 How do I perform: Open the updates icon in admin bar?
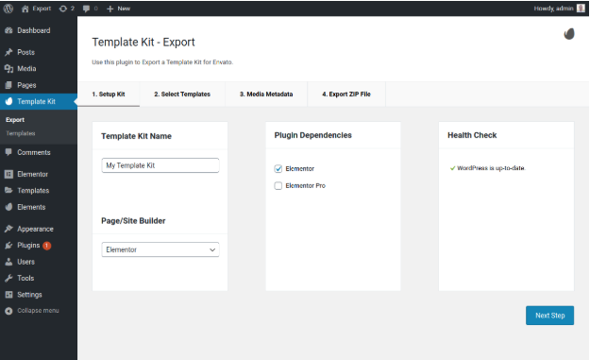pos(67,9)
